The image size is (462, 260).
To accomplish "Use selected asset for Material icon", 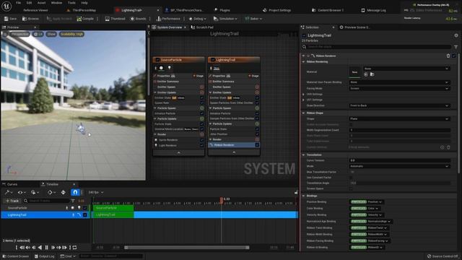I will pos(366,74).
